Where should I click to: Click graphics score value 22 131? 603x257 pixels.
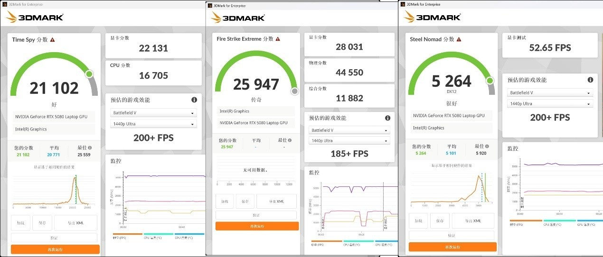point(153,48)
